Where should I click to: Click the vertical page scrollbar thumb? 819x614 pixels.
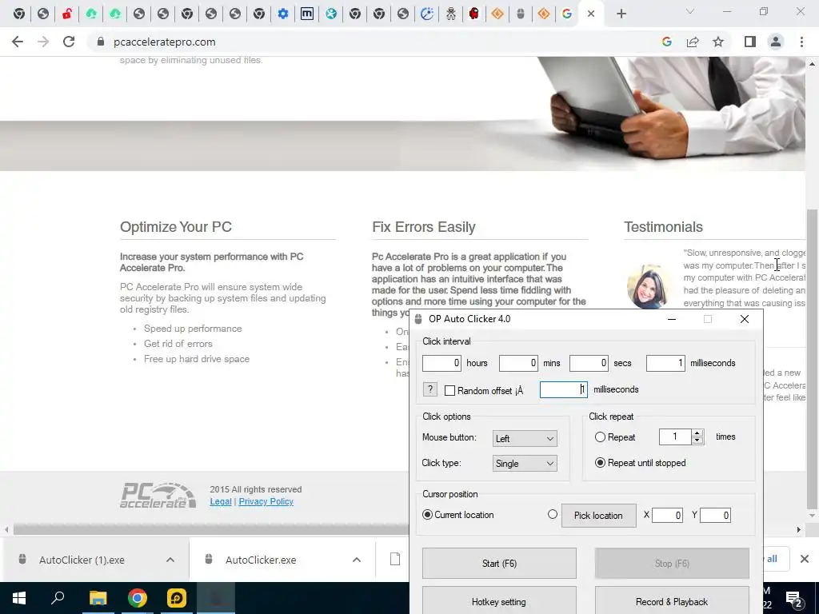click(x=812, y=359)
